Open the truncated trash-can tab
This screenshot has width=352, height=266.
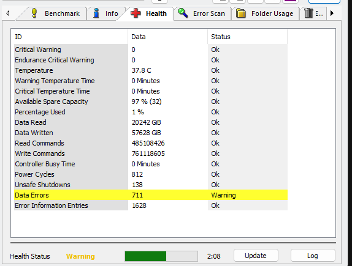click(x=313, y=13)
